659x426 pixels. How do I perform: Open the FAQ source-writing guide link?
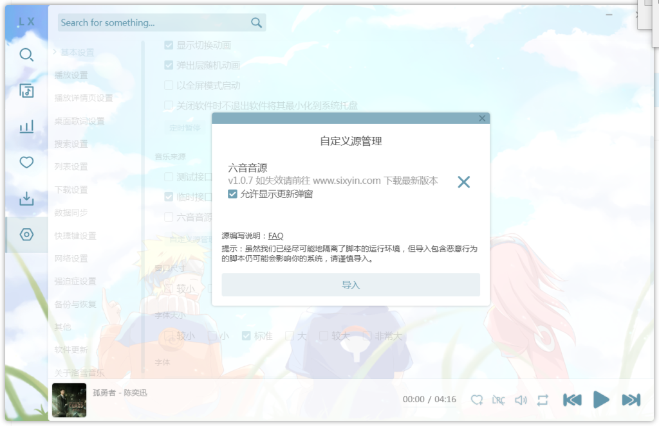[275, 235]
